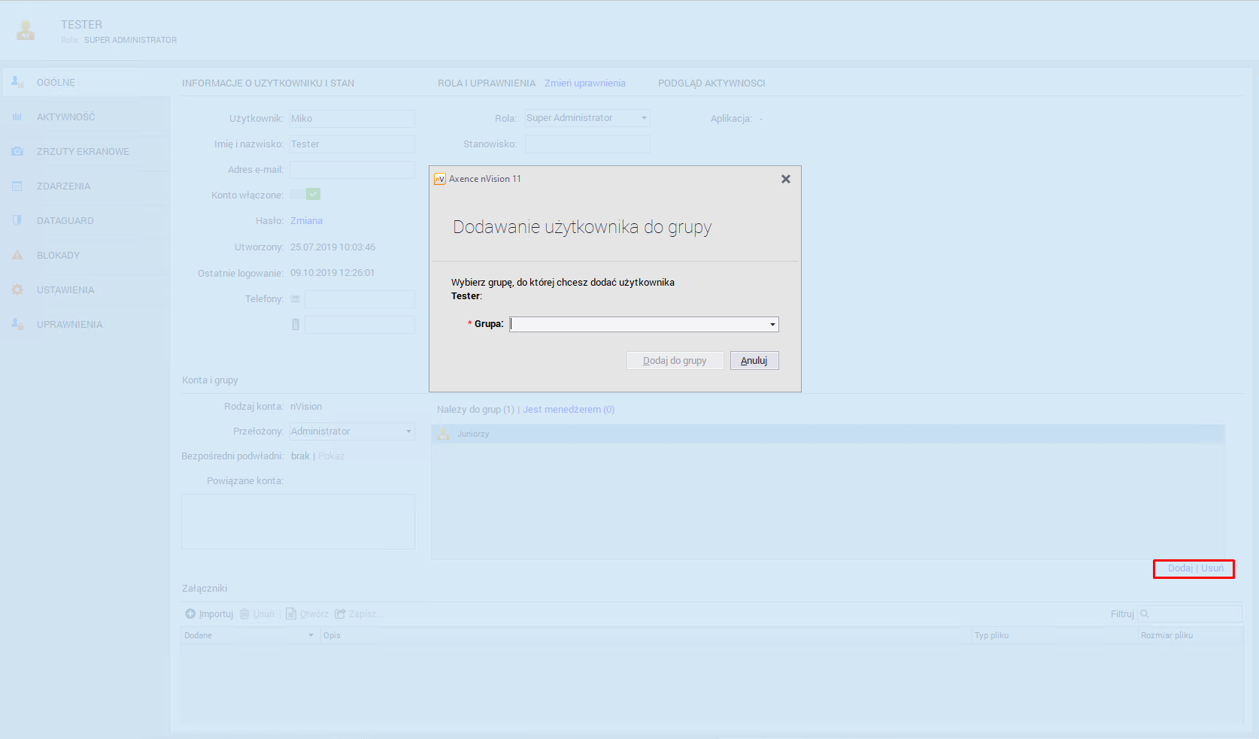
Task: Close the Axence nVision dialog
Action: [x=785, y=179]
